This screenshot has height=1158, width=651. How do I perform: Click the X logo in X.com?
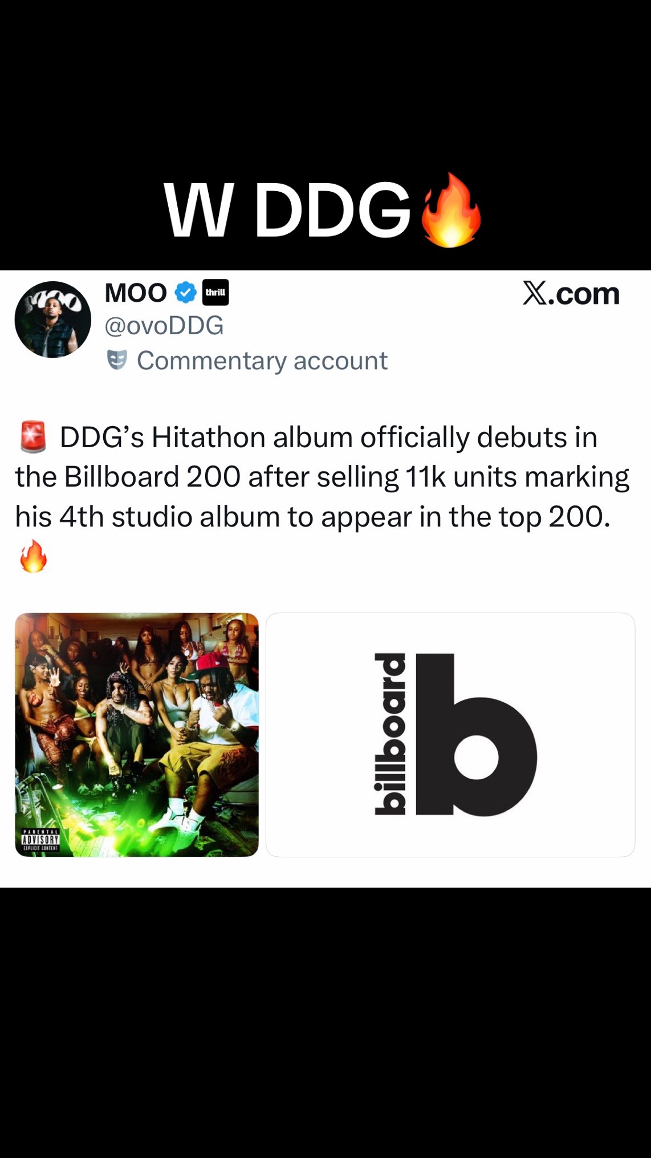[x=535, y=293]
